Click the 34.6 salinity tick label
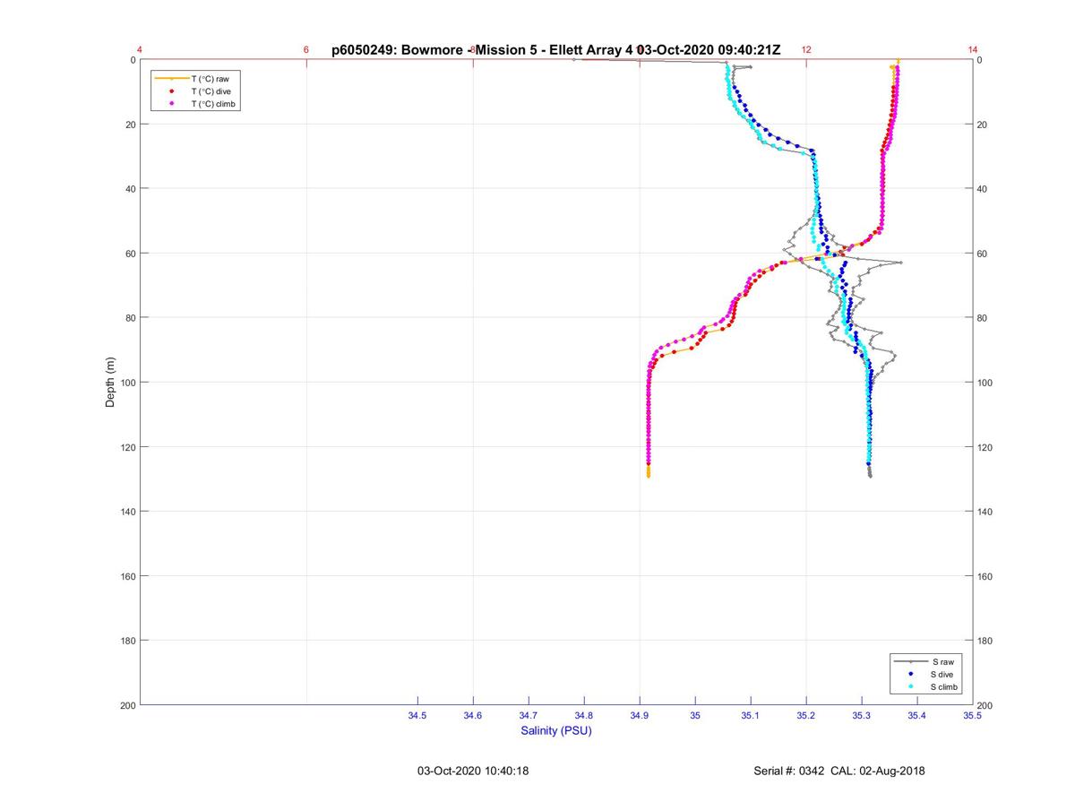 pos(473,716)
